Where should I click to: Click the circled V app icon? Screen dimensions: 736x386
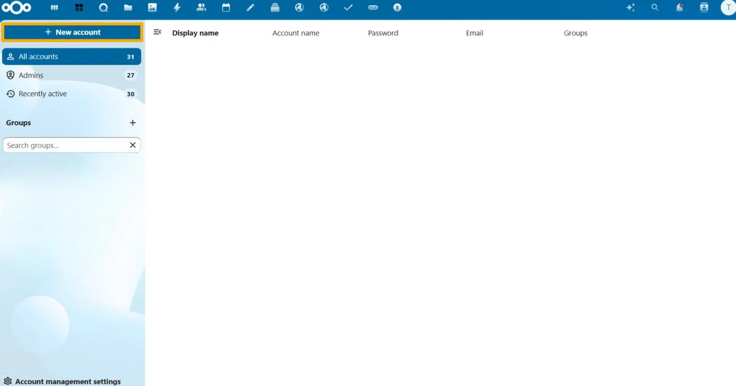pyautogui.click(x=397, y=8)
